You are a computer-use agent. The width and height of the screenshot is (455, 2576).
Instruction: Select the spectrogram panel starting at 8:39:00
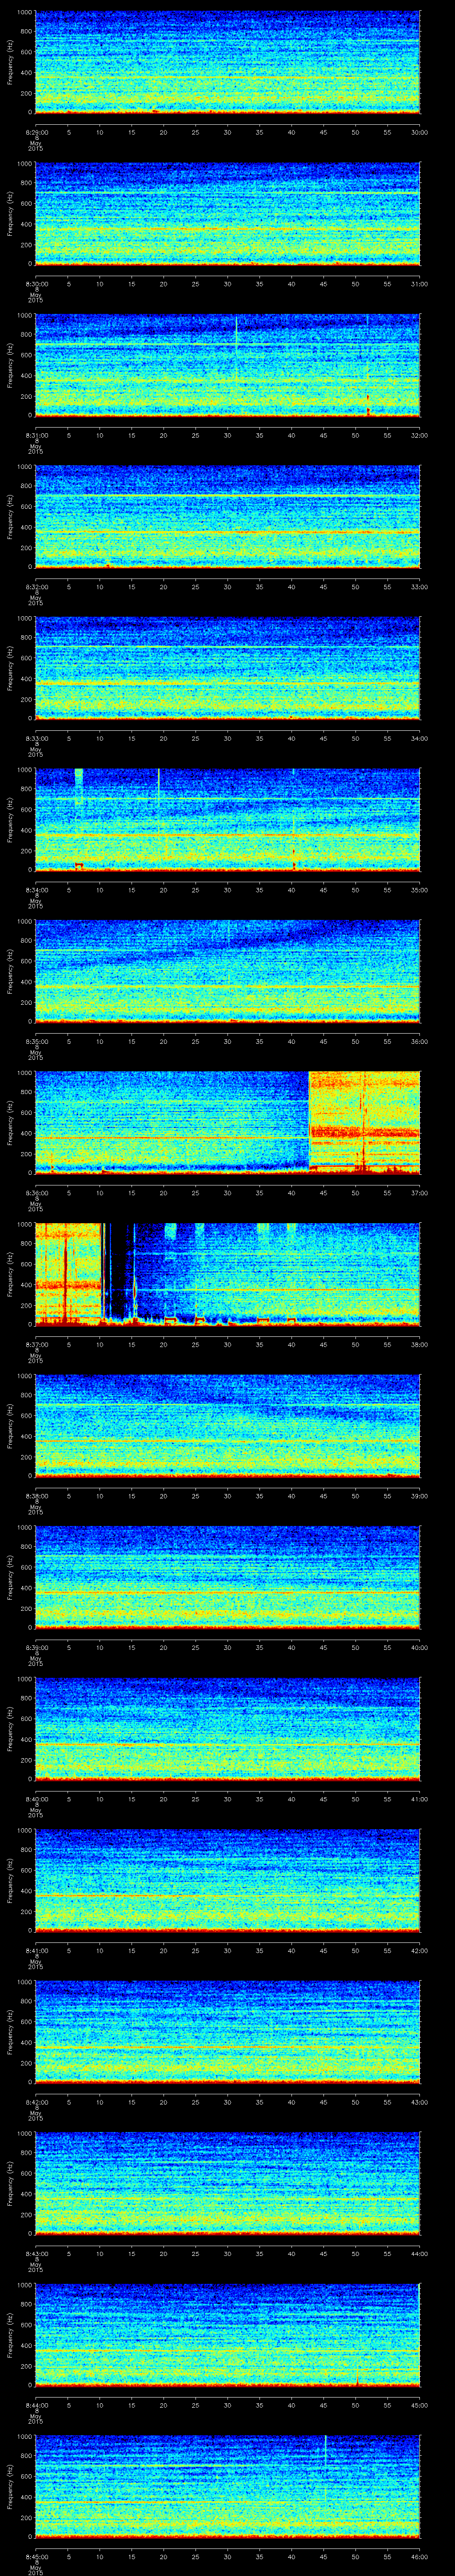(x=228, y=1577)
